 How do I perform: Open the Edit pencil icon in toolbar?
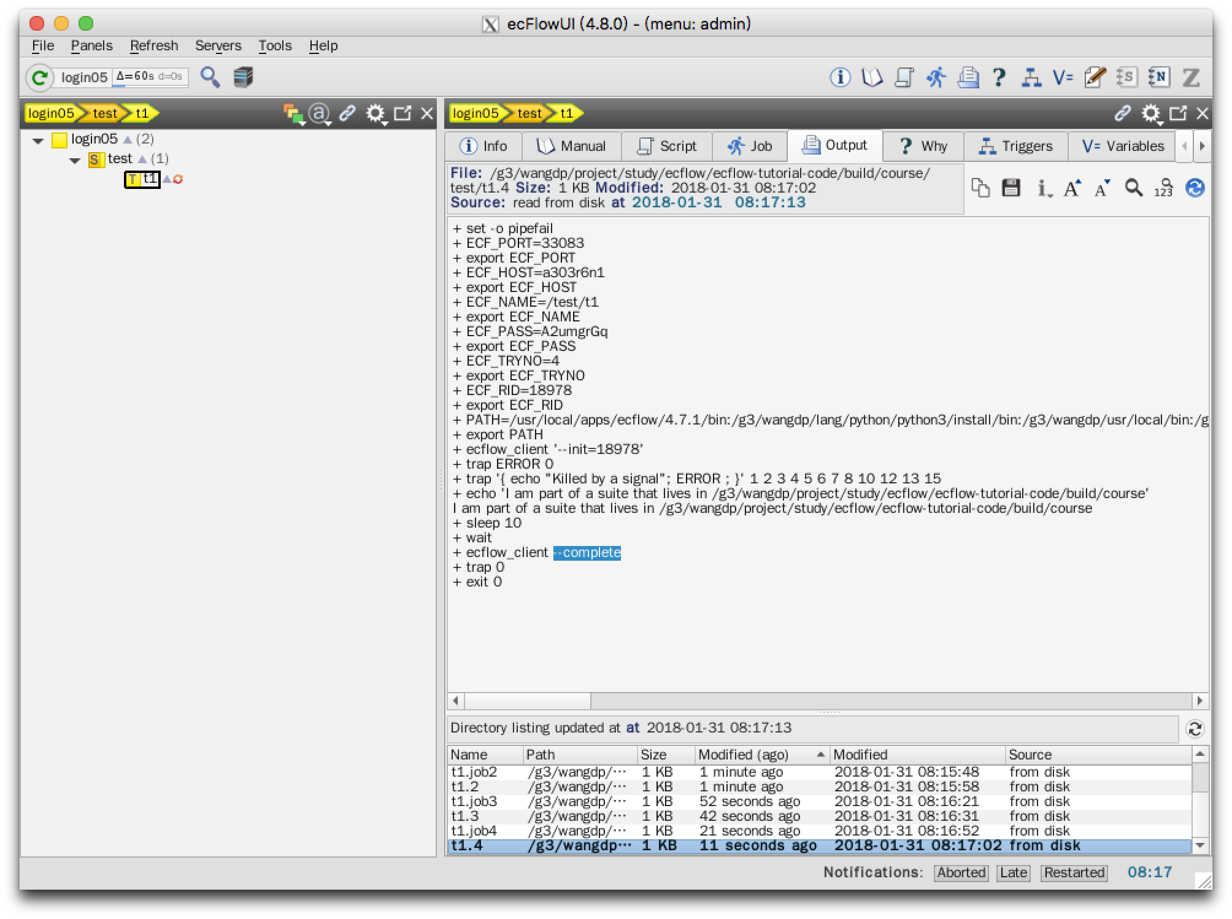pyautogui.click(x=1095, y=77)
